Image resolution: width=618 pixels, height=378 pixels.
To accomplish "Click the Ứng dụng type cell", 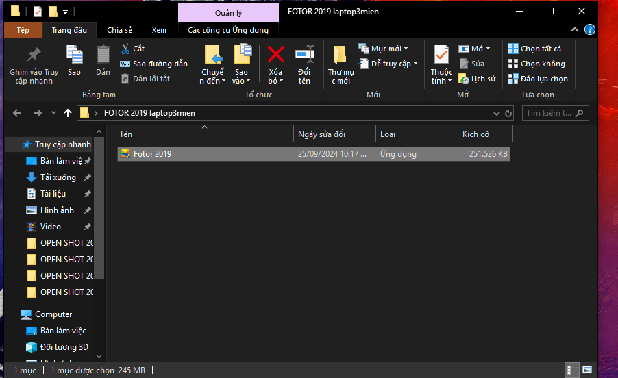I will pos(398,154).
